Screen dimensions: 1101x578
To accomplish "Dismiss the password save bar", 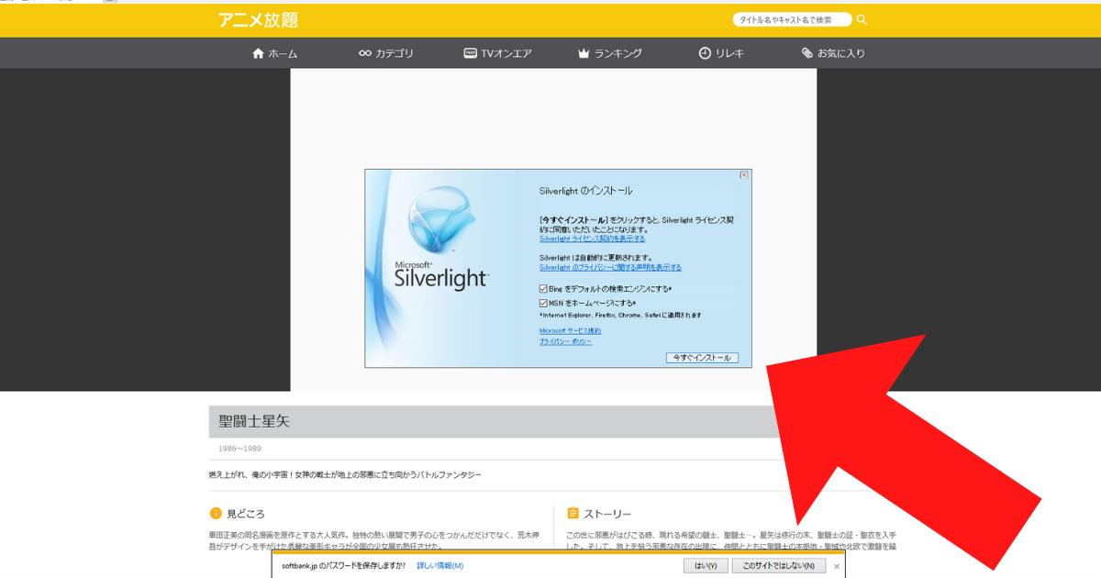I will coord(836,566).
